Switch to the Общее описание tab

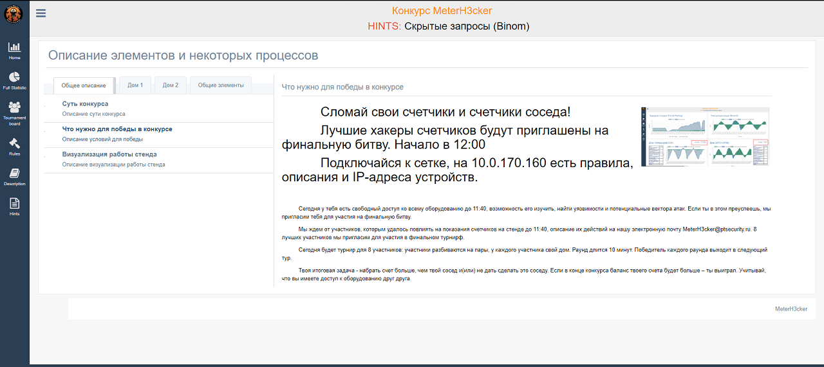point(84,85)
